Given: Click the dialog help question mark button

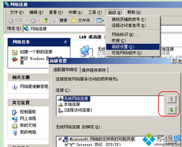Looking at the screenshot, I should (x=173, y=61).
